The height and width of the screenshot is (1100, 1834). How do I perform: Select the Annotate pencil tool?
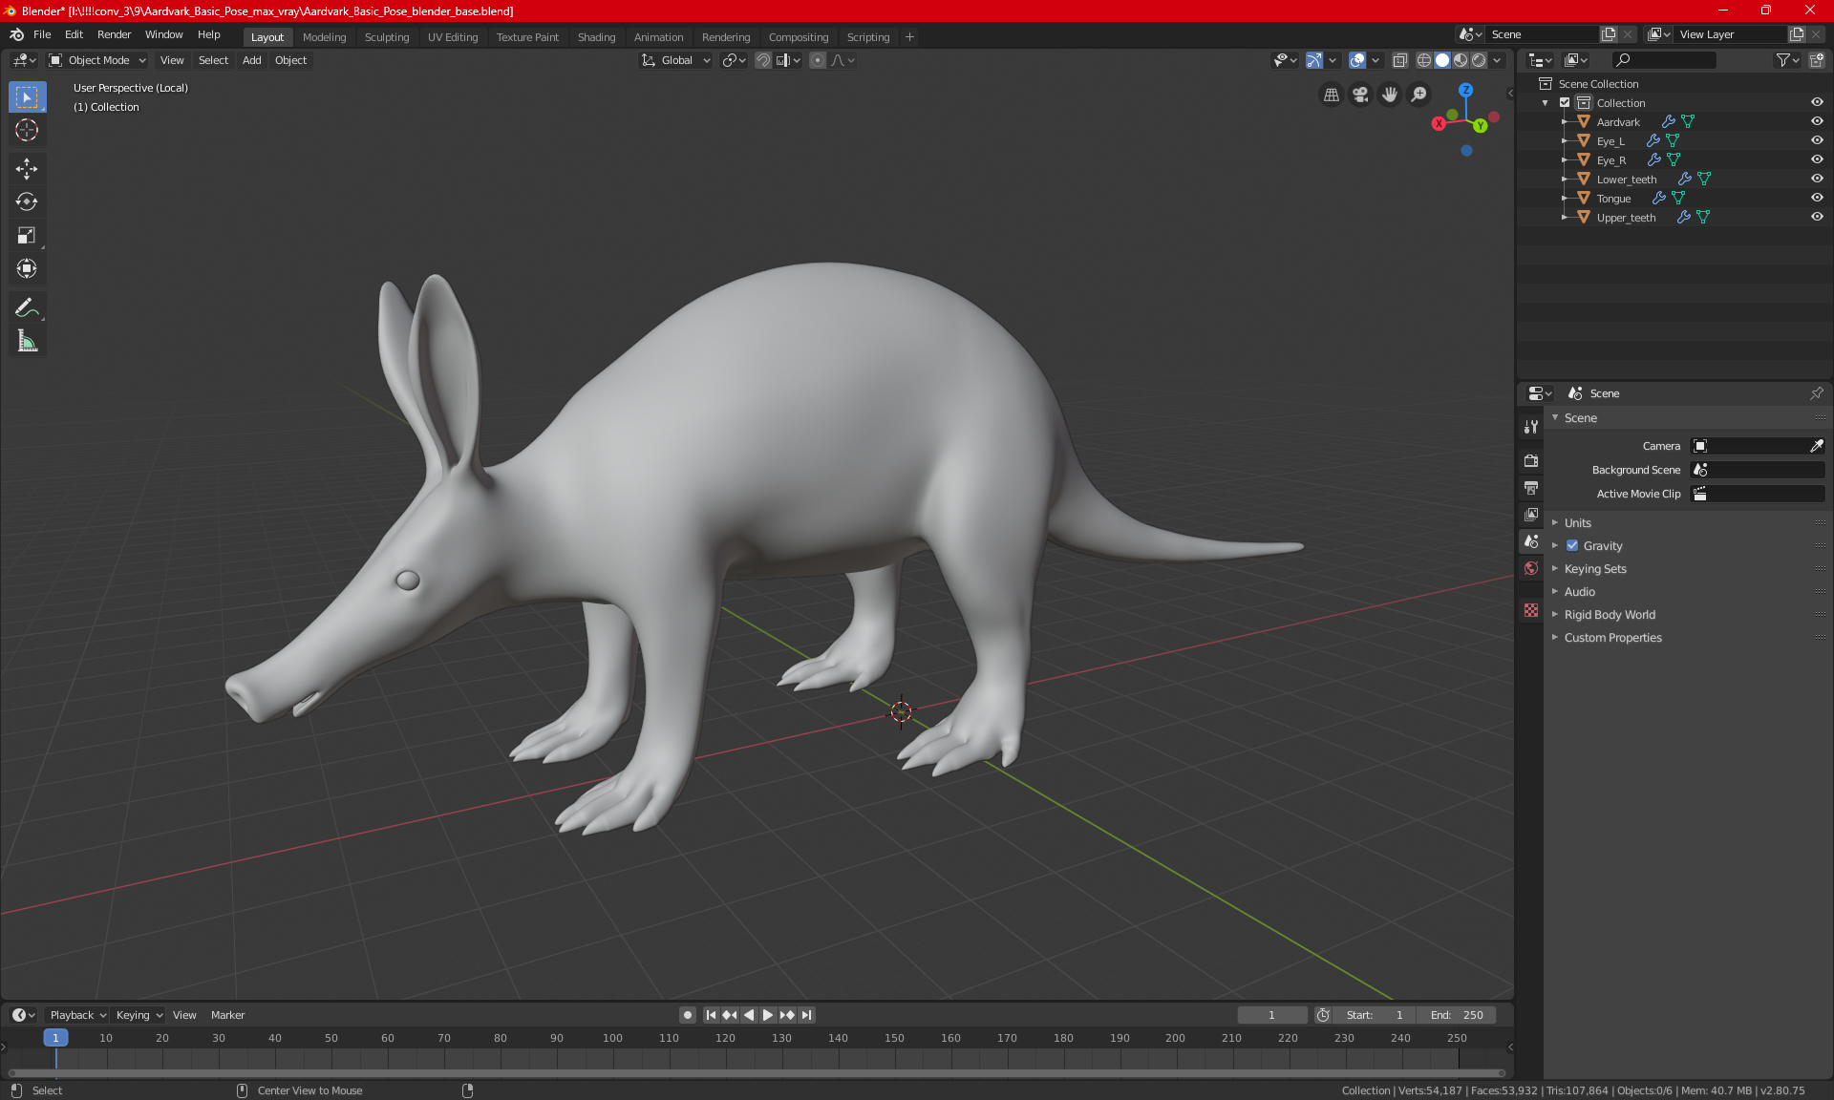click(x=27, y=307)
